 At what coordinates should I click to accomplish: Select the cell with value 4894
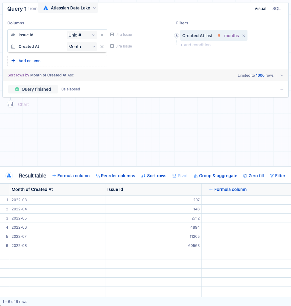tap(153, 227)
